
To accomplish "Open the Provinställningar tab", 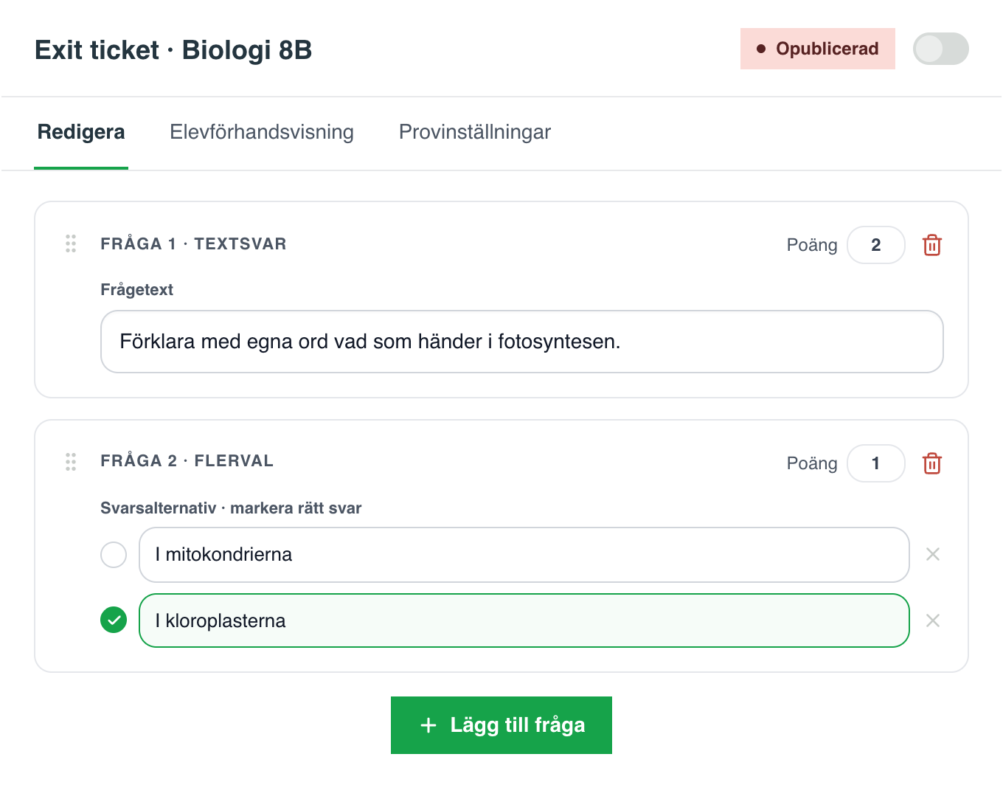I will [x=475, y=132].
